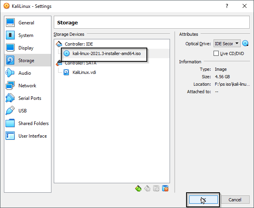Image resolution: width=254 pixels, height=208 pixels.
Task: Click the help question mark in title bar
Action: pyautogui.click(x=227, y=6)
